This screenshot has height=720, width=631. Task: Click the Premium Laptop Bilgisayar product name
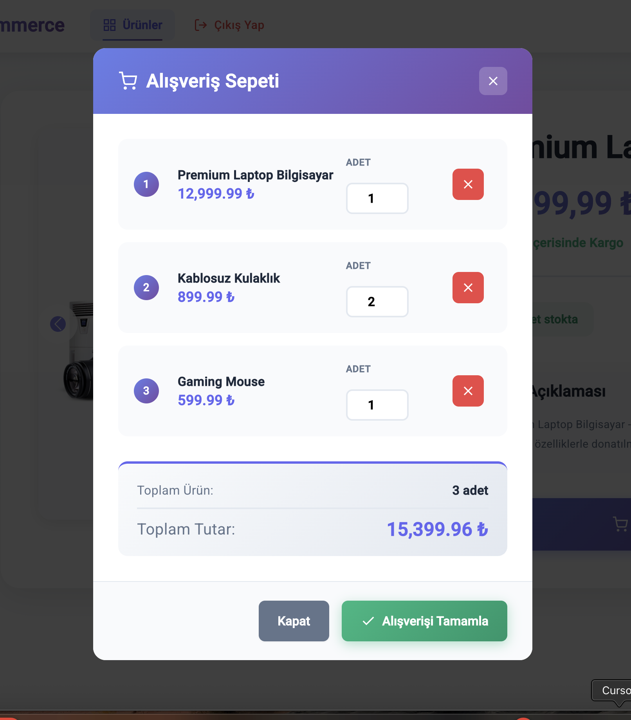click(x=255, y=175)
